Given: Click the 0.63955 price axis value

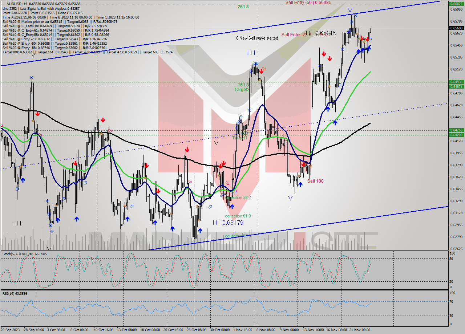Looking at the screenshot, I should pos(456,153).
